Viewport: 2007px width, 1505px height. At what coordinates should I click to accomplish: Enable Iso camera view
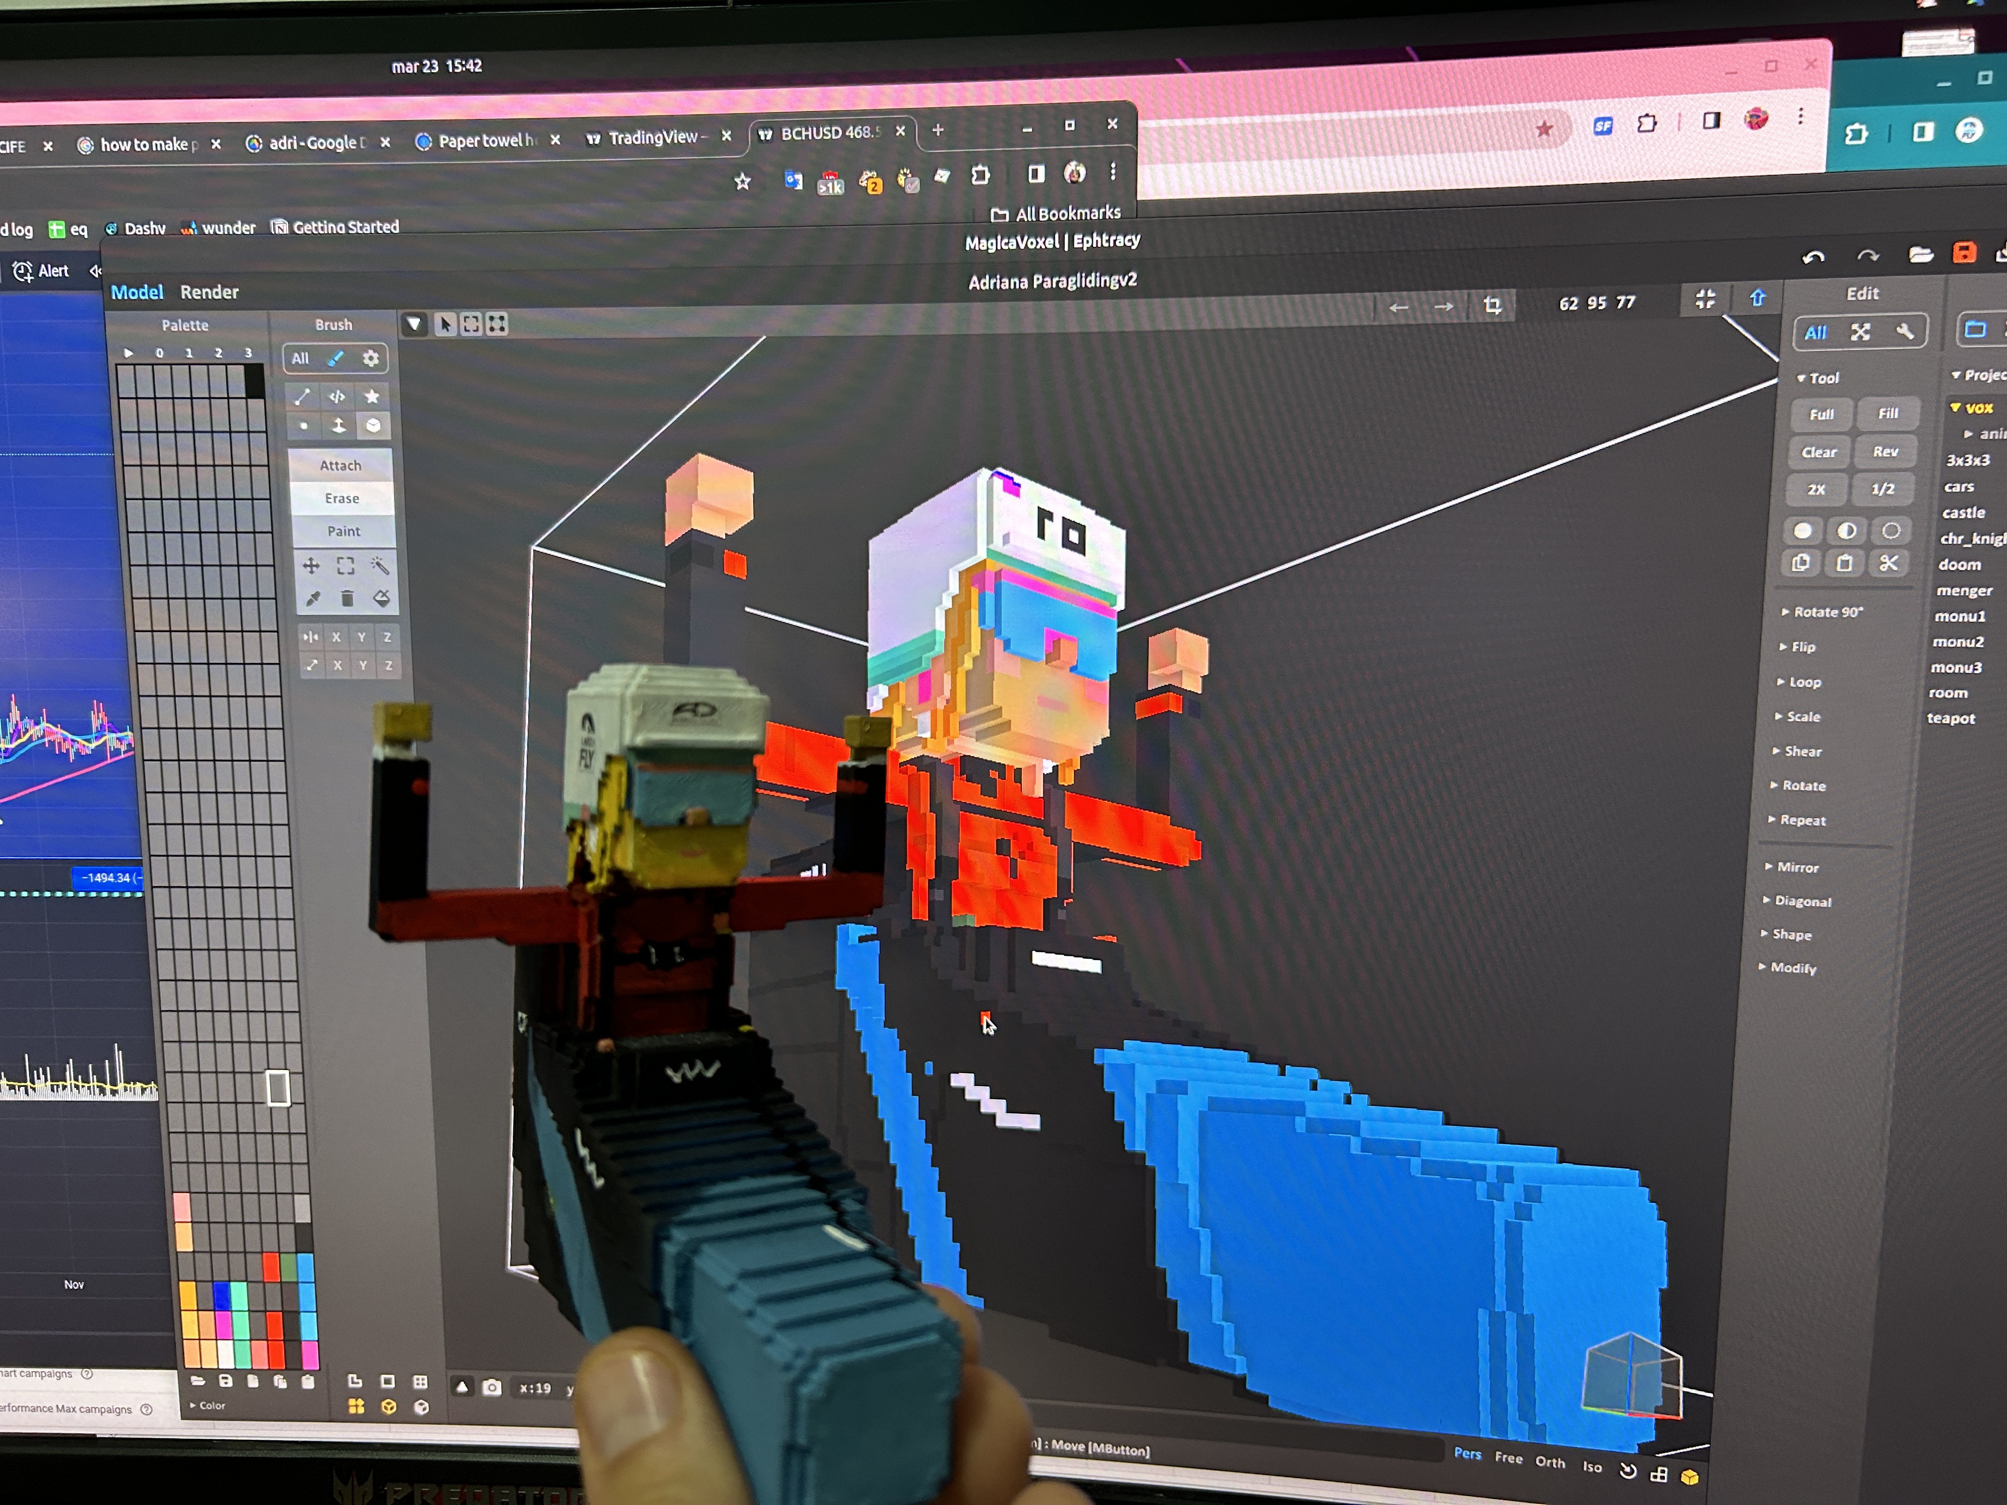pyautogui.click(x=1591, y=1466)
